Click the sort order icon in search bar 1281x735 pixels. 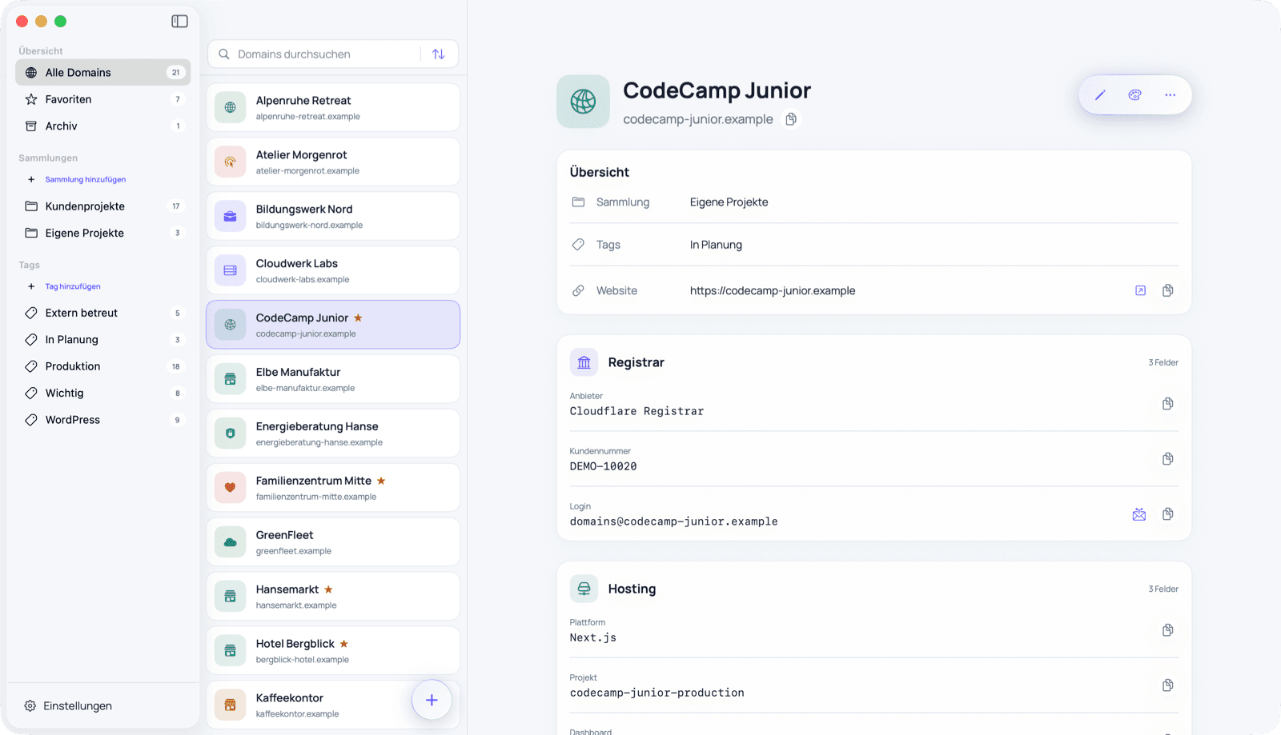tap(439, 54)
